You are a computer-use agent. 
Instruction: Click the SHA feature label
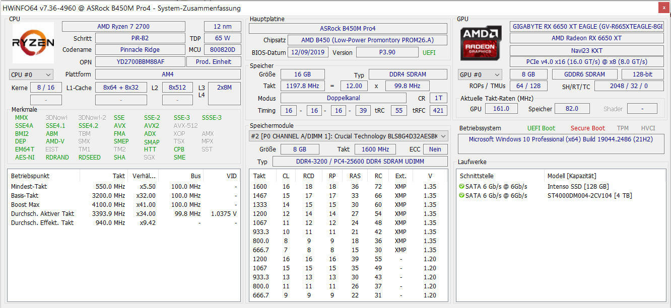tap(120, 158)
